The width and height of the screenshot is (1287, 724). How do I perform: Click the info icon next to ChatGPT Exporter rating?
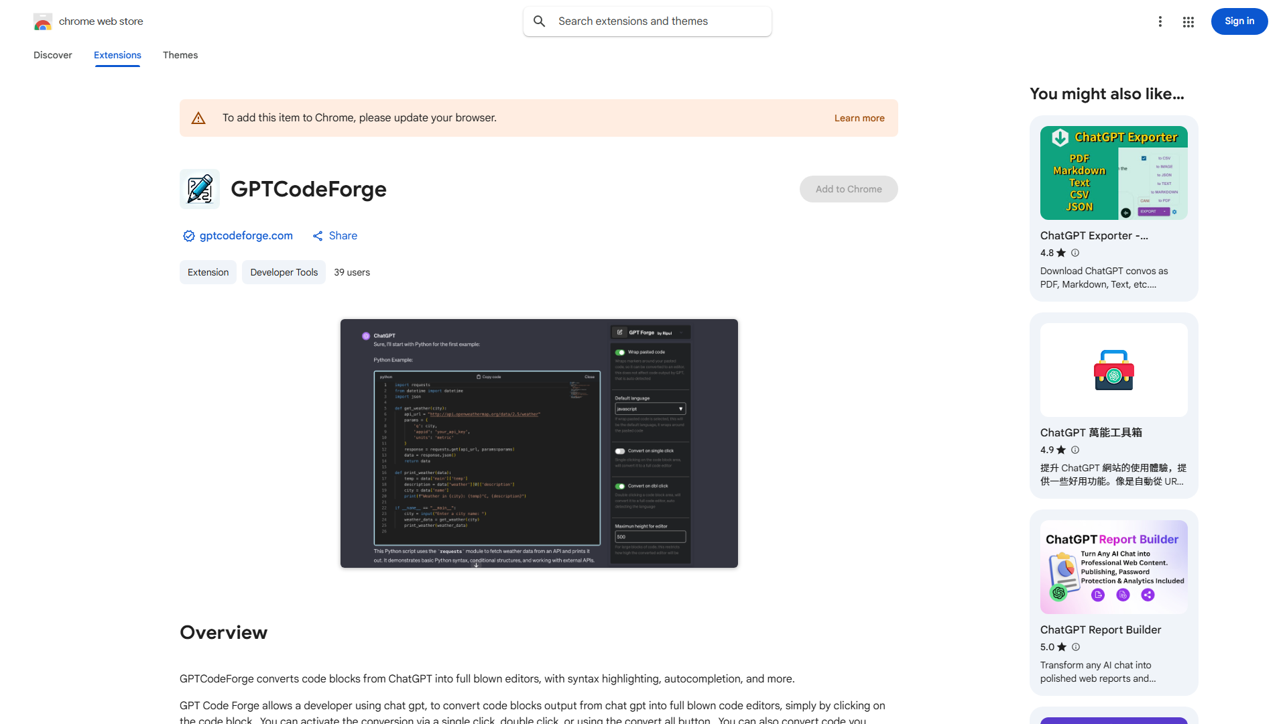tap(1075, 253)
